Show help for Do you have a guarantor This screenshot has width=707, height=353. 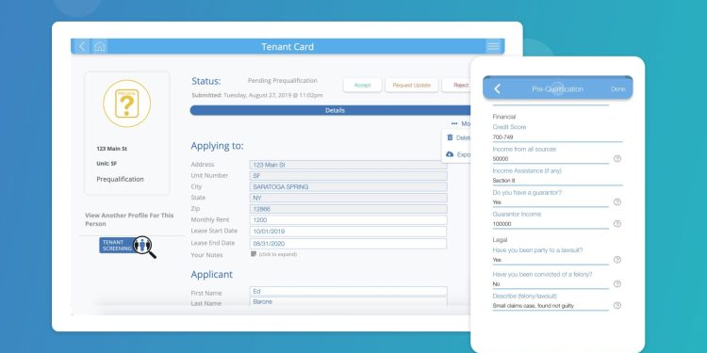(617, 202)
